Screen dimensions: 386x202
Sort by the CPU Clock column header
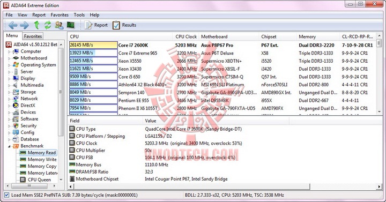pyautogui.click(x=186, y=36)
